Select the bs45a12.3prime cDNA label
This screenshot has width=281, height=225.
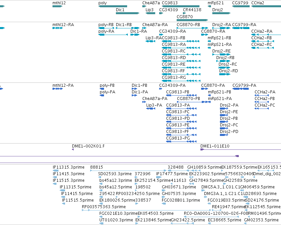(116, 180)
